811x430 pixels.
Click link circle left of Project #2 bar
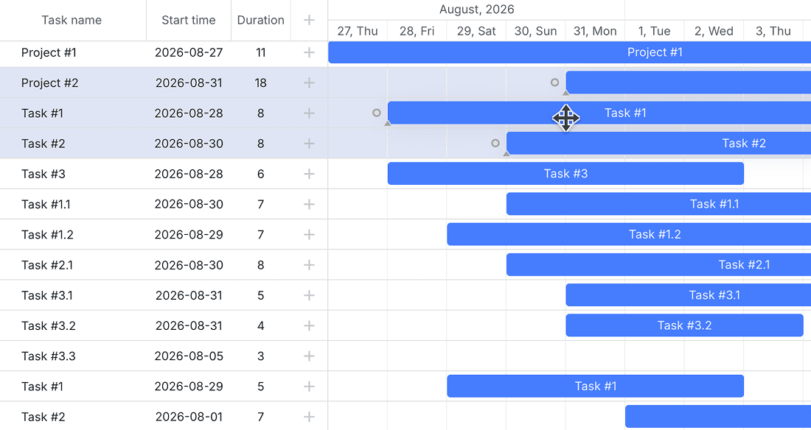point(554,82)
